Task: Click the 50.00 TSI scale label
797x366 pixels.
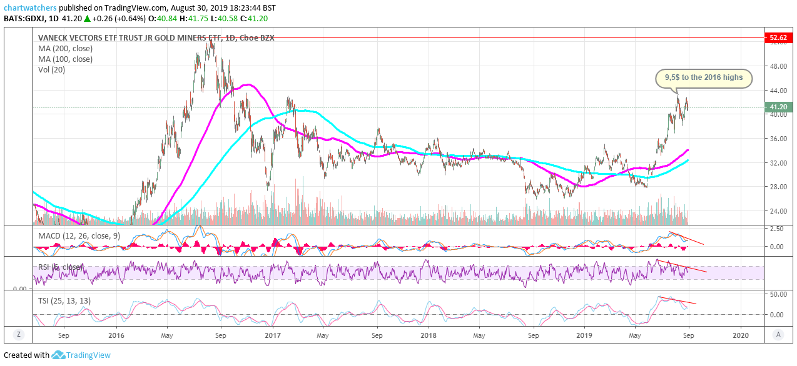Action: [x=778, y=294]
